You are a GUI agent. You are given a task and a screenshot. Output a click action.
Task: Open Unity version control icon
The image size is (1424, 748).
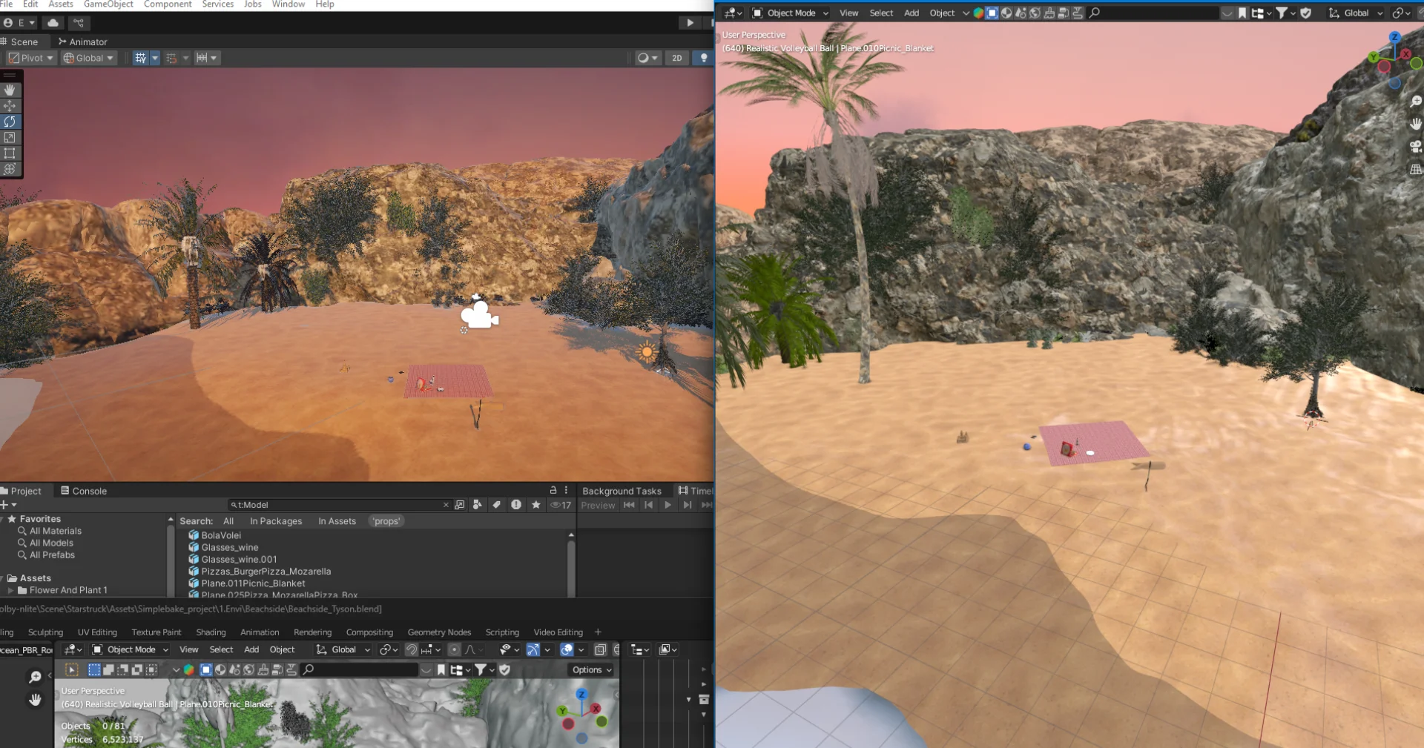(x=79, y=23)
